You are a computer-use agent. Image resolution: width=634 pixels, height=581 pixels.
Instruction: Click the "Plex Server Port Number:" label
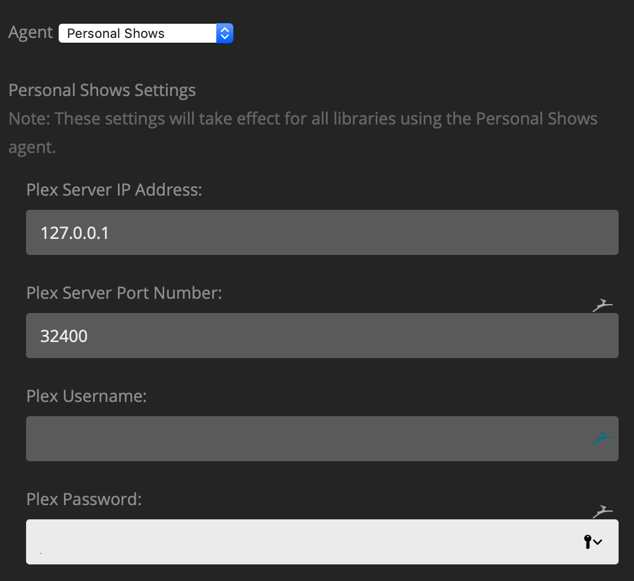click(x=124, y=293)
